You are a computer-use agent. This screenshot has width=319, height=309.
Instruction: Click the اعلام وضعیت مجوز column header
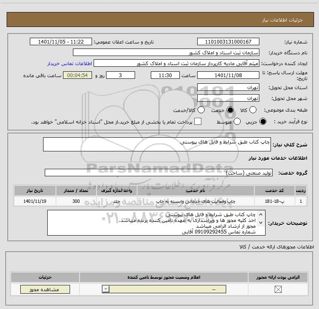[x=164, y=277]
